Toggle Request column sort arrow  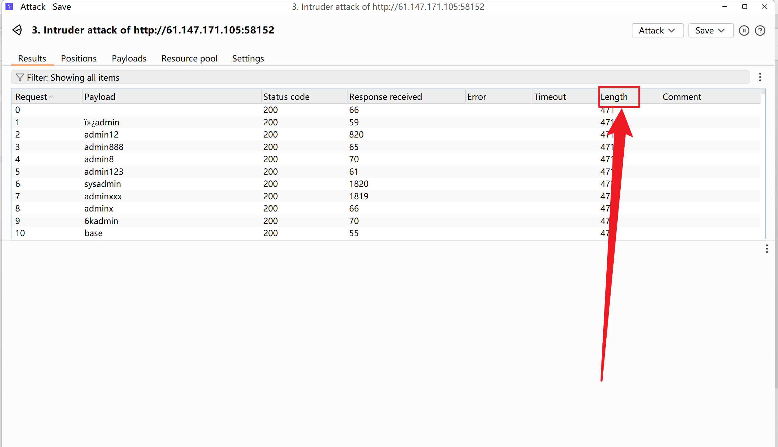(51, 97)
